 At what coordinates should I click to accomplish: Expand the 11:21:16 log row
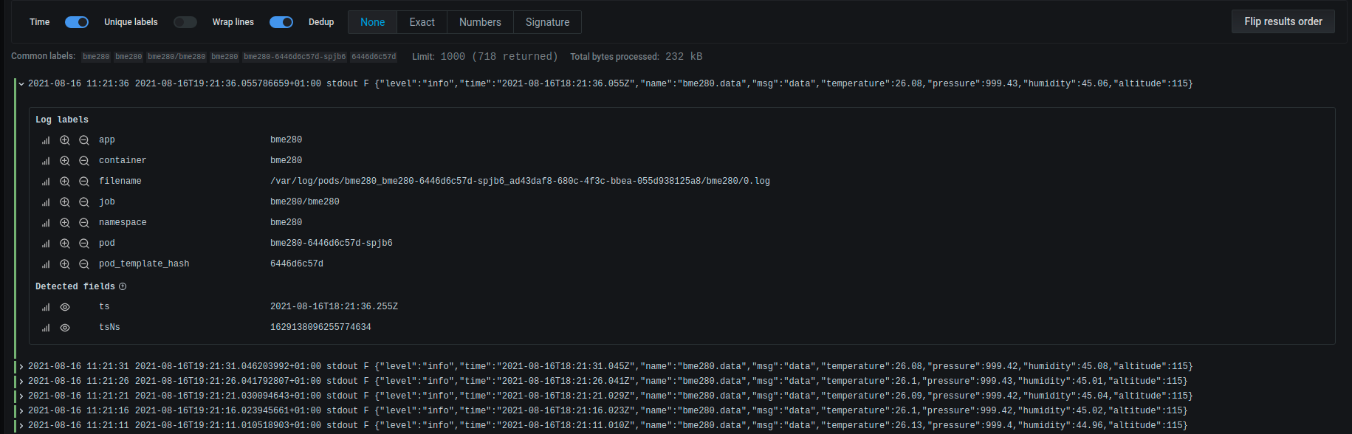tap(21, 411)
